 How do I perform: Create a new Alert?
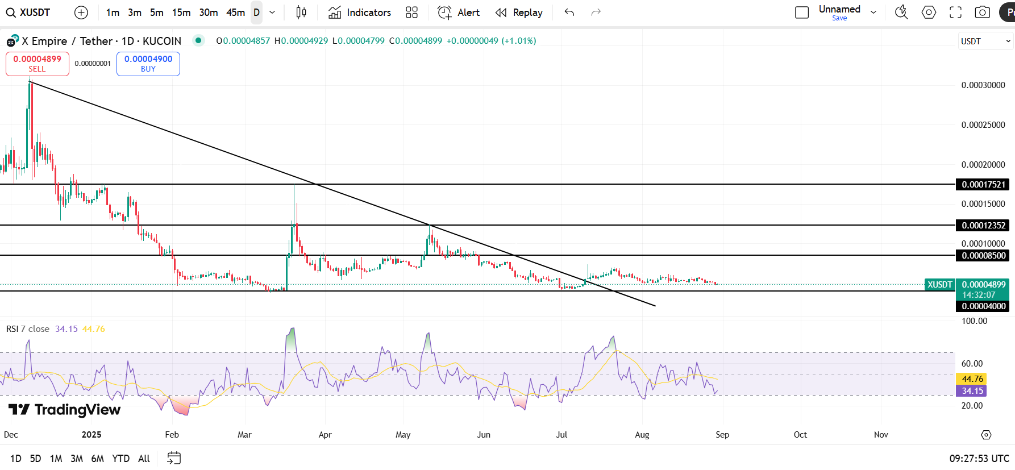[459, 13]
